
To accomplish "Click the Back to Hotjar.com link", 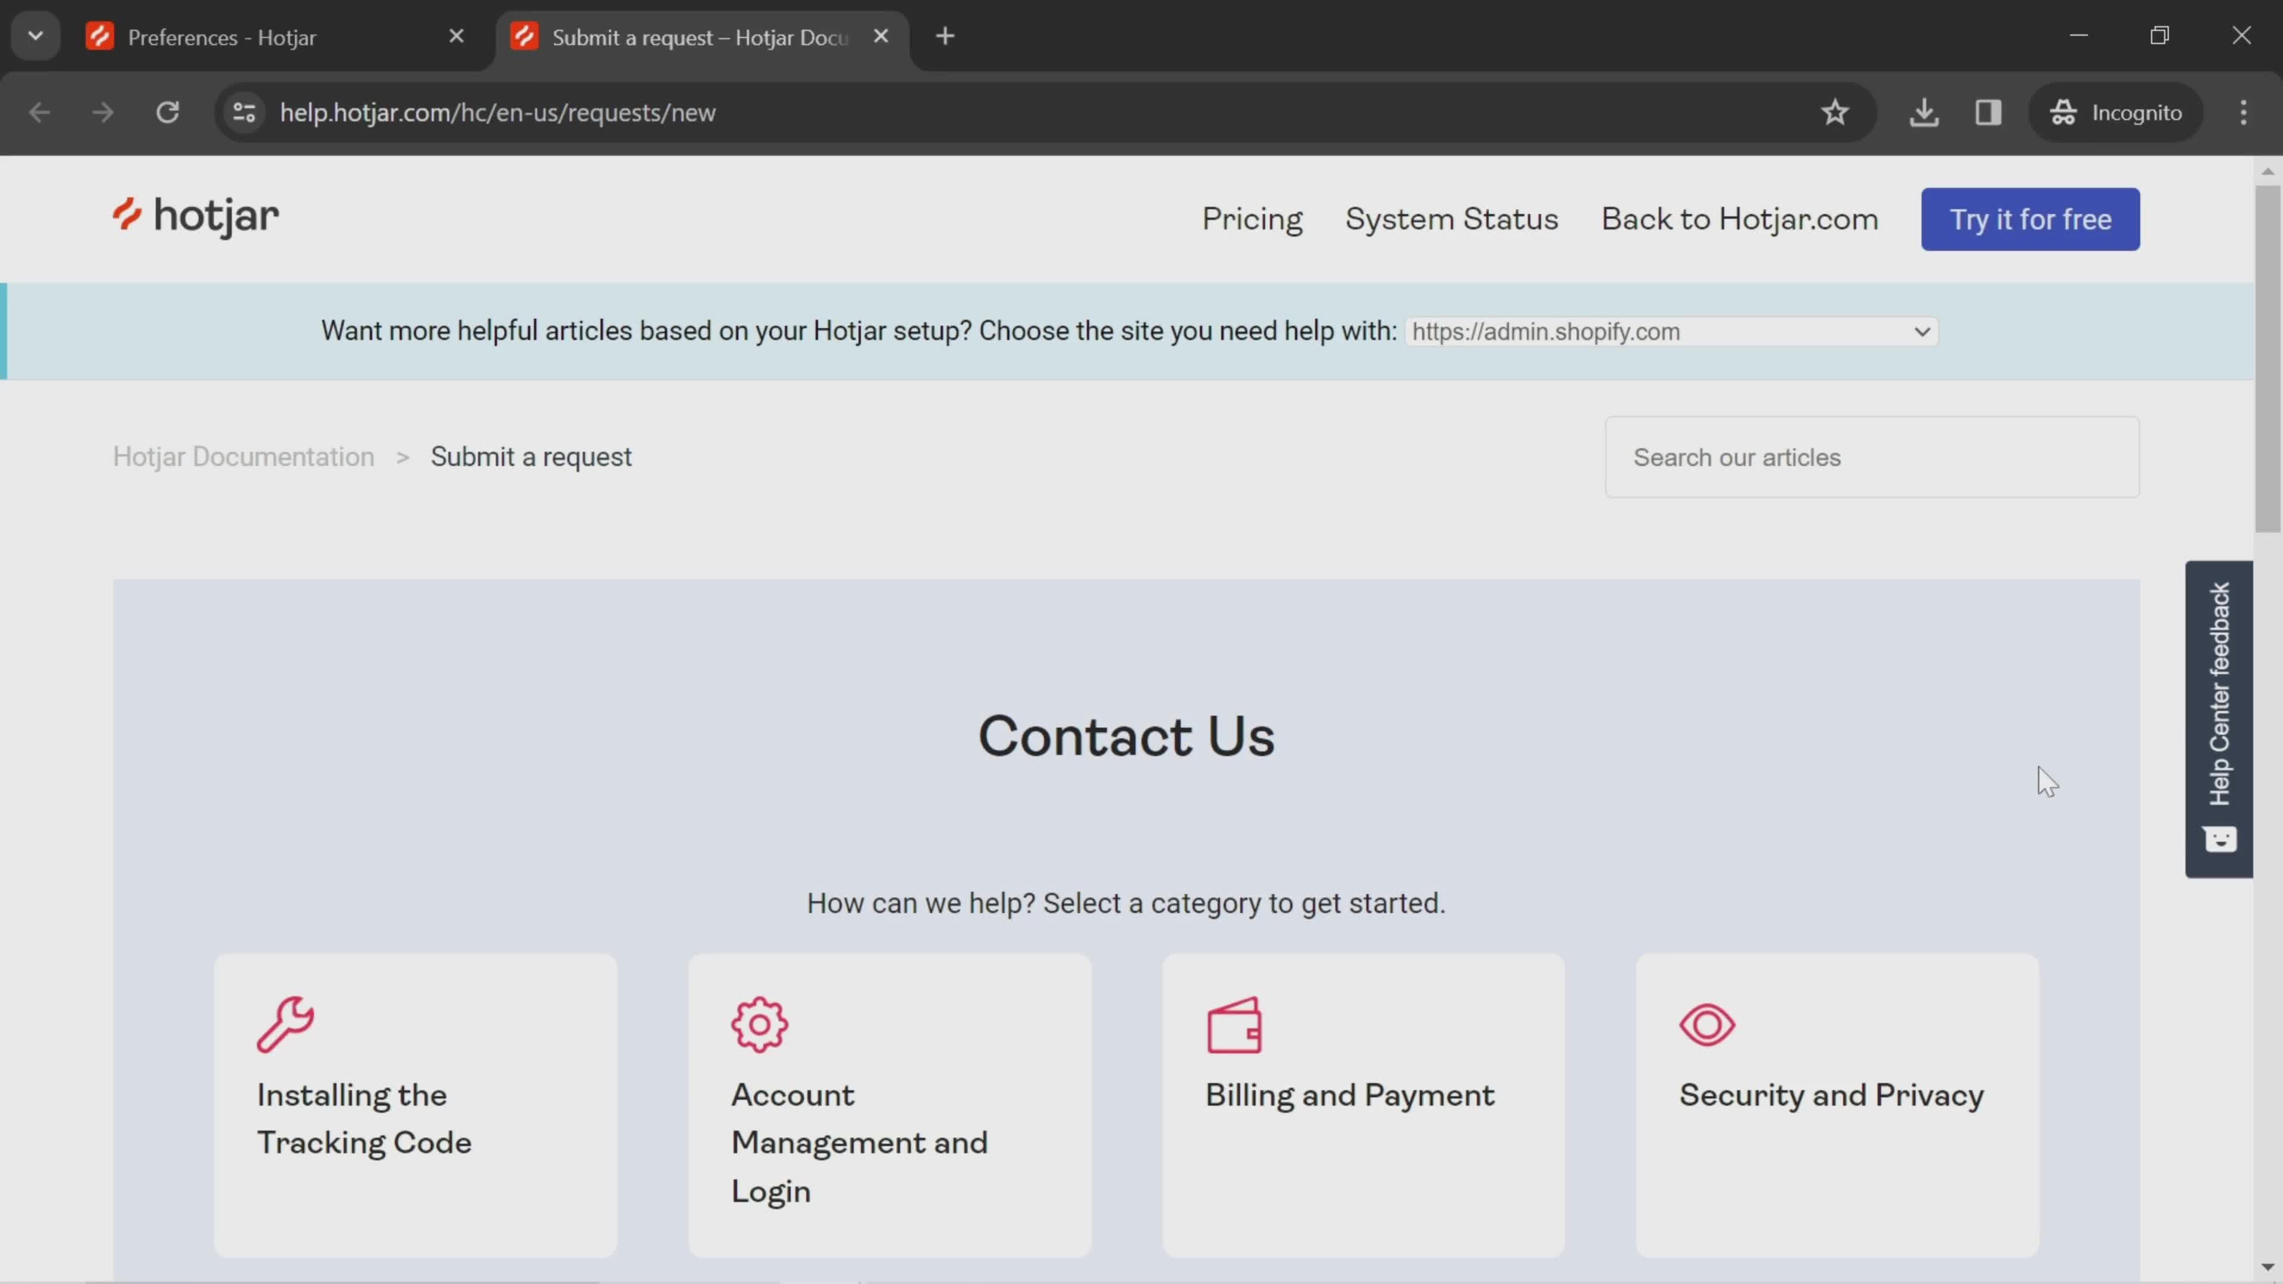I will 1739,218.
